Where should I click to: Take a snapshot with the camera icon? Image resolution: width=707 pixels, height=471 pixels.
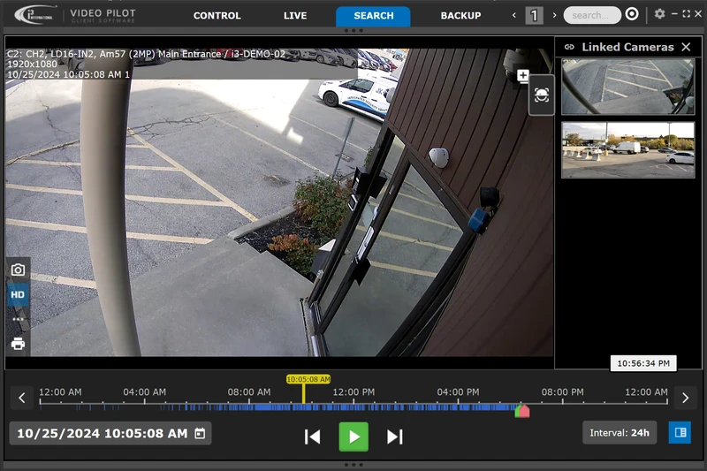pyautogui.click(x=18, y=270)
